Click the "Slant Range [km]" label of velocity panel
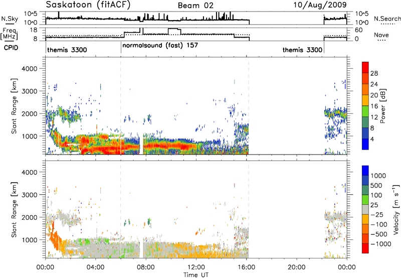Viewport: 401px width, 278px height. coord(14,209)
